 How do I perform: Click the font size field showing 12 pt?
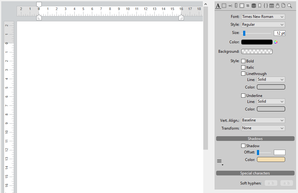[x=279, y=33]
